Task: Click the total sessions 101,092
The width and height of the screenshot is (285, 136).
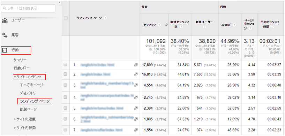Action: point(156,41)
